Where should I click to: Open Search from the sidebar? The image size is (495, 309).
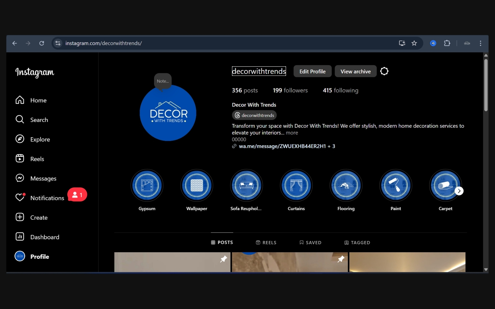(x=32, y=120)
